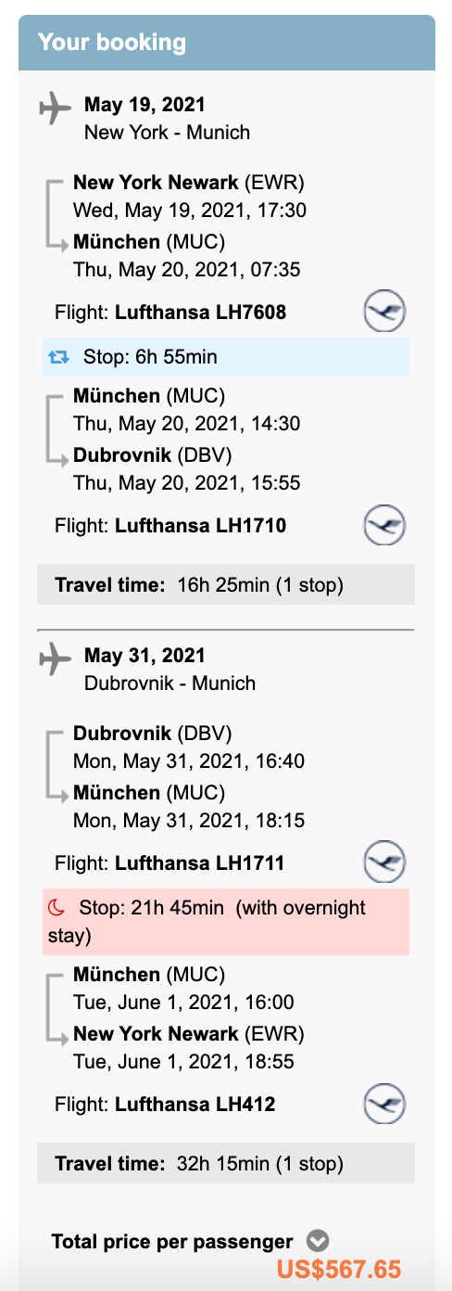
Task: Click the Lufthansa logo next to LH7608
Action: tap(384, 312)
